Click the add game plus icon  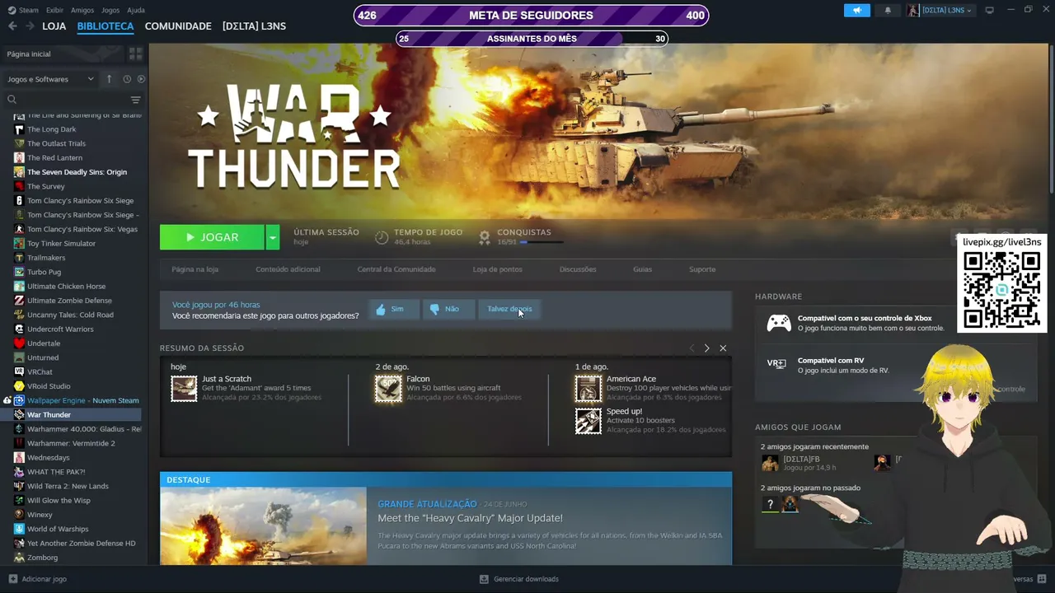point(12,579)
